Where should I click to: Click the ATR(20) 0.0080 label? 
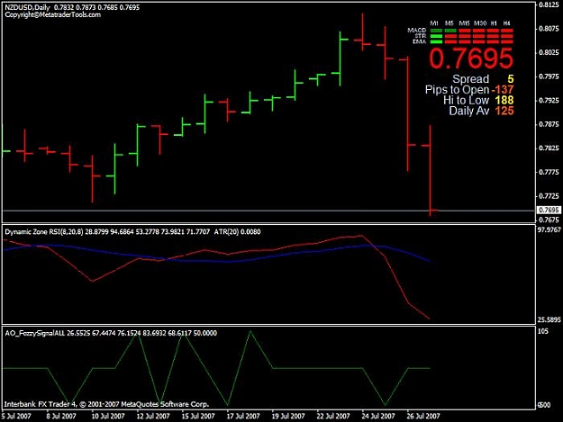[237, 232]
